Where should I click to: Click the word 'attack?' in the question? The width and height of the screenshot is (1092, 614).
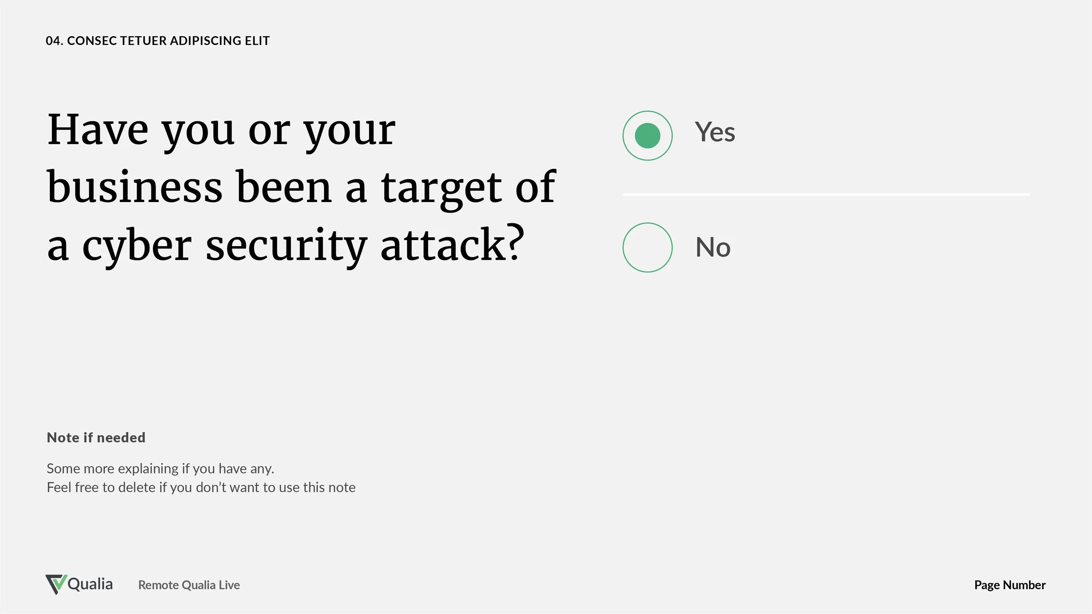(452, 244)
